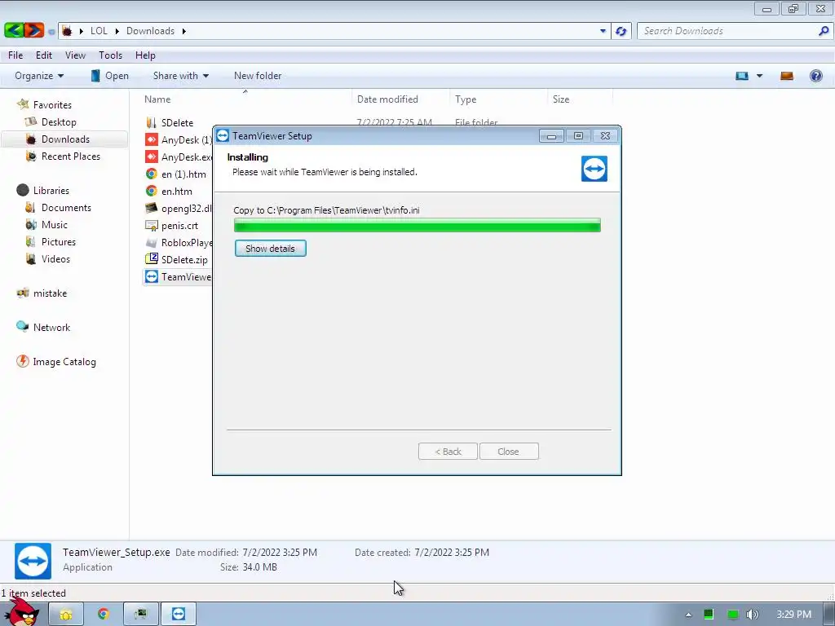Click the Angry Birds start button
The image size is (835, 626).
[22, 612]
